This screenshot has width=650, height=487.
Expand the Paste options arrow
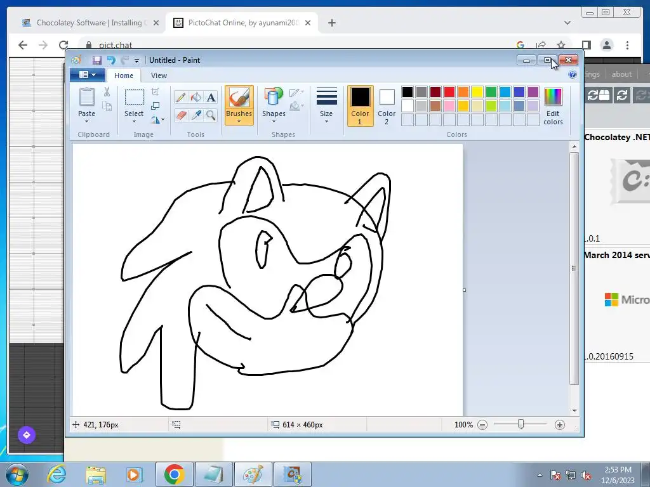[x=86, y=122]
